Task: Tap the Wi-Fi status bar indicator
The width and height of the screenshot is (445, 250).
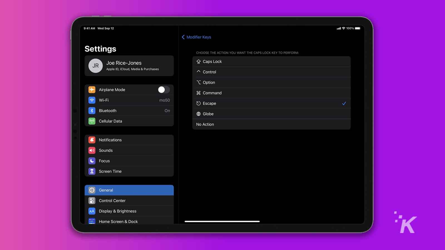Action: (343, 28)
